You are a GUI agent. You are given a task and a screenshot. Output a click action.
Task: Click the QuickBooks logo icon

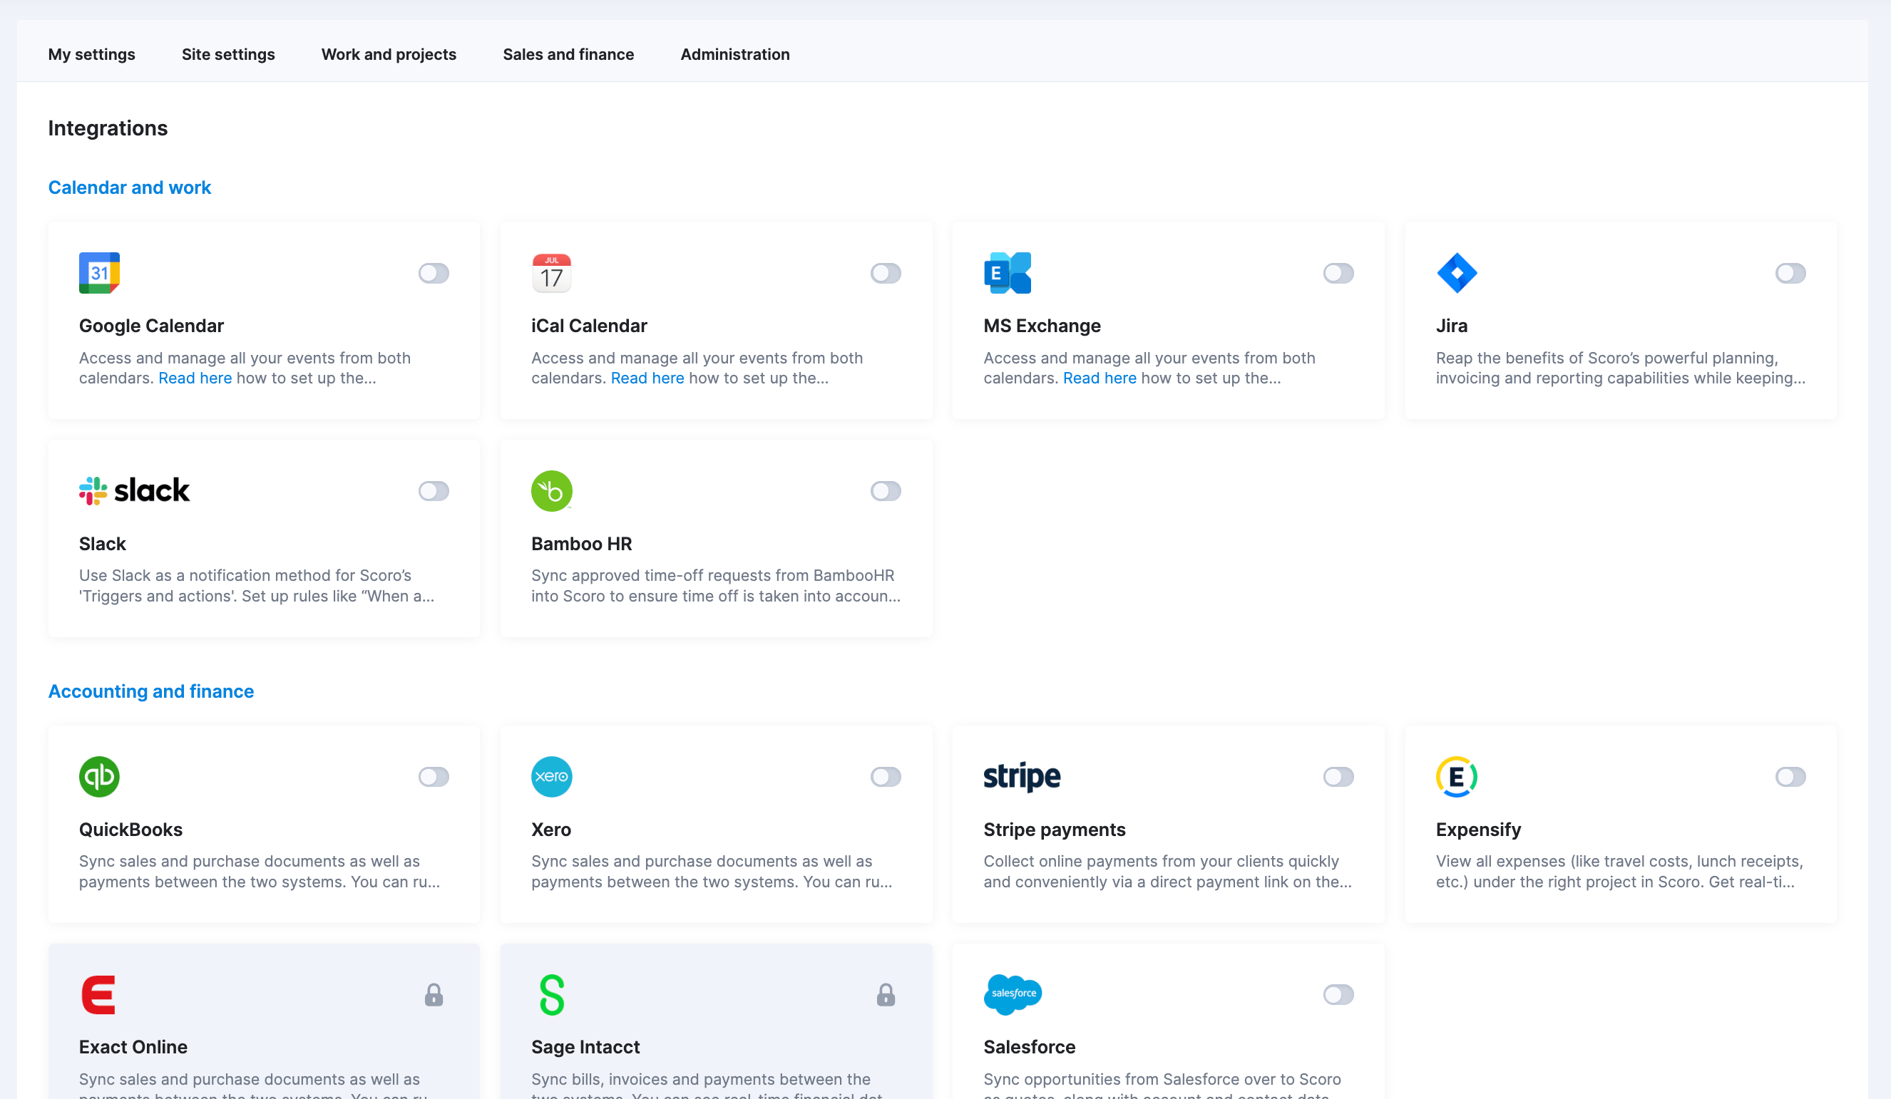point(99,776)
